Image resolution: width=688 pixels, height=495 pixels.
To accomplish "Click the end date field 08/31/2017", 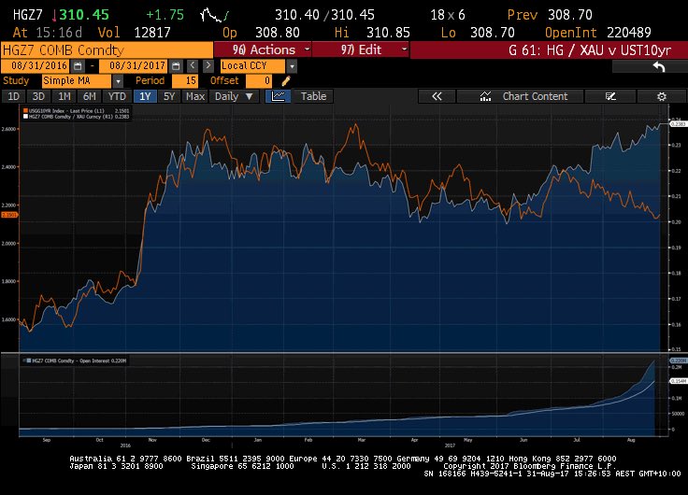I will tap(134, 66).
